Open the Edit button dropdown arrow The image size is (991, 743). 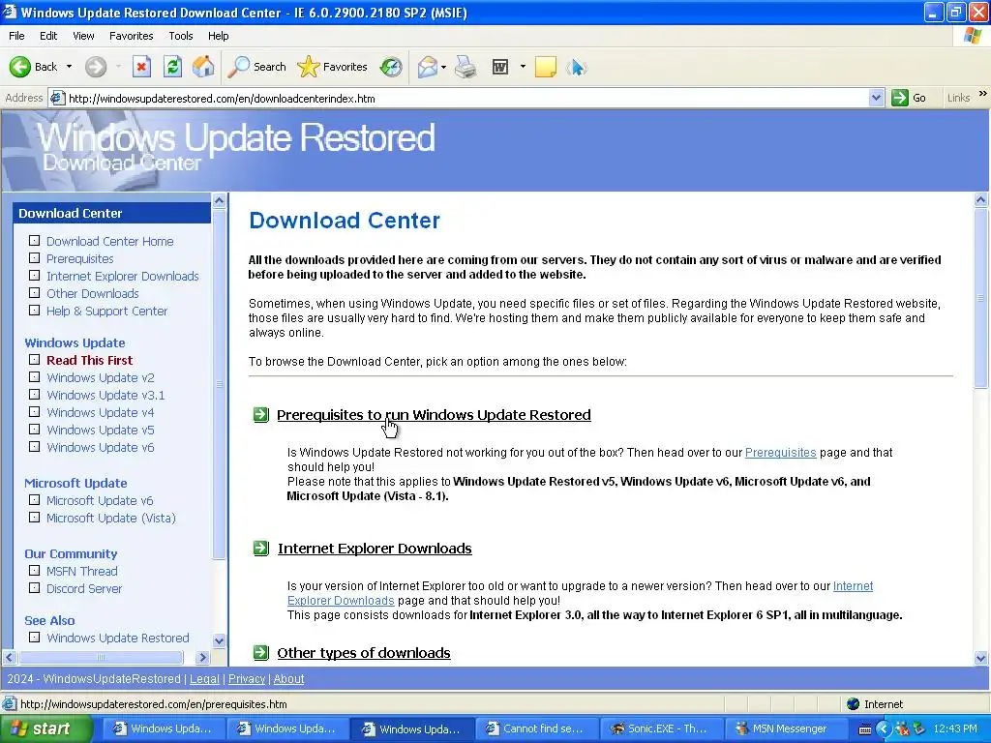pos(523,67)
